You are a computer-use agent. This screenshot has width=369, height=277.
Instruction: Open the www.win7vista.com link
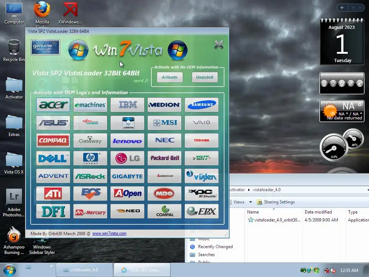109,233
